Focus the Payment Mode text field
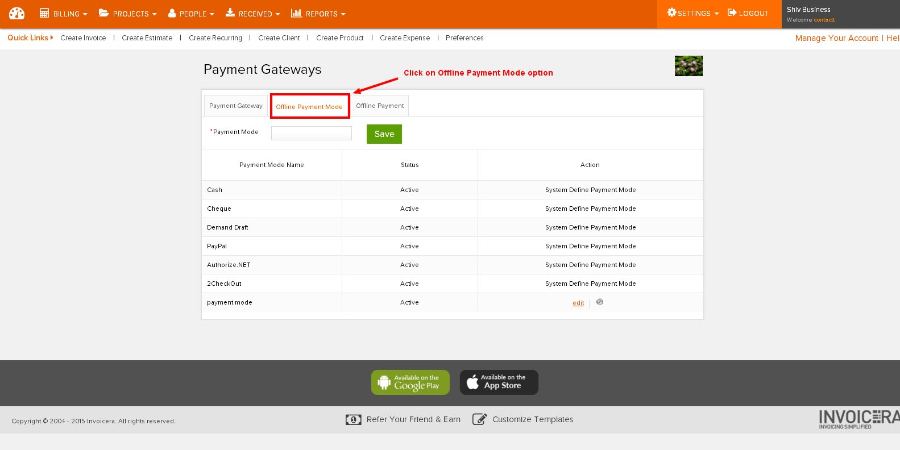 point(312,134)
